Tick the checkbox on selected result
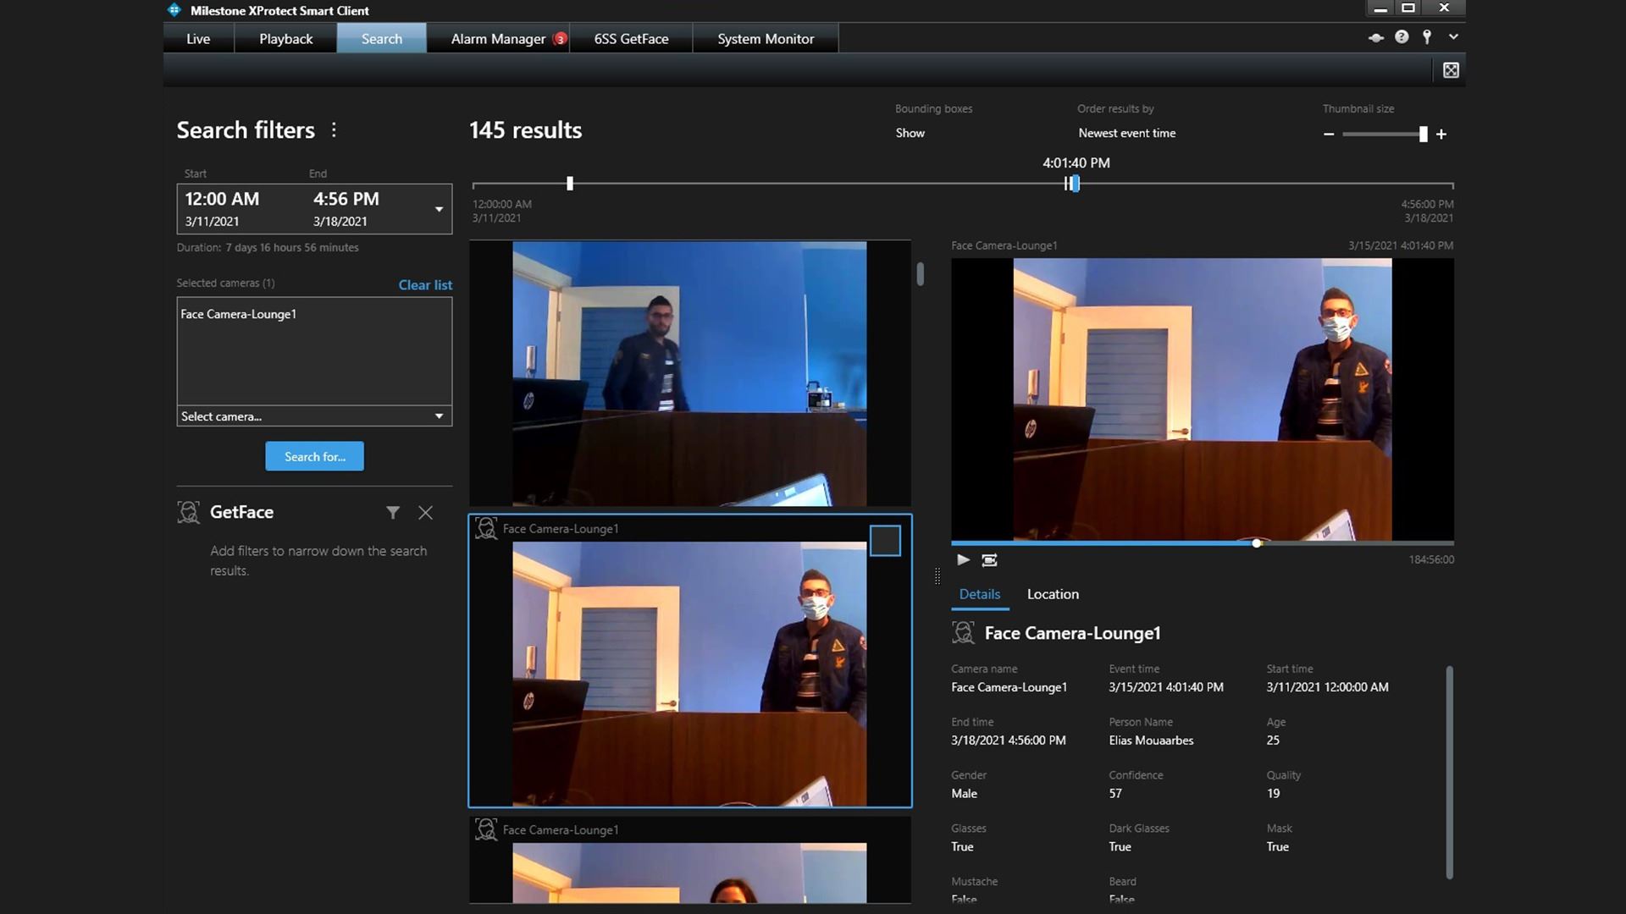Screen dimensions: 1626x914 pyautogui.click(x=885, y=541)
